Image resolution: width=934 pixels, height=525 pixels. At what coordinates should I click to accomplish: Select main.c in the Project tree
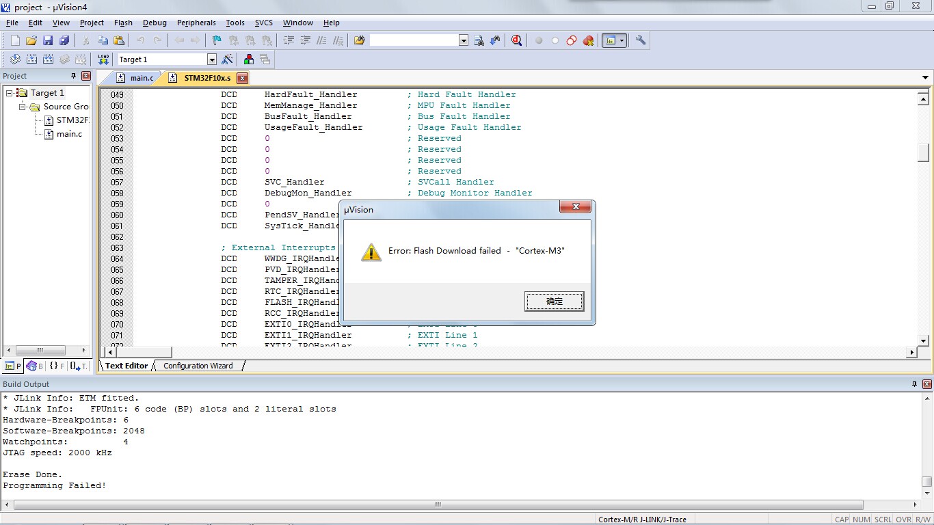click(x=69, y=134)
